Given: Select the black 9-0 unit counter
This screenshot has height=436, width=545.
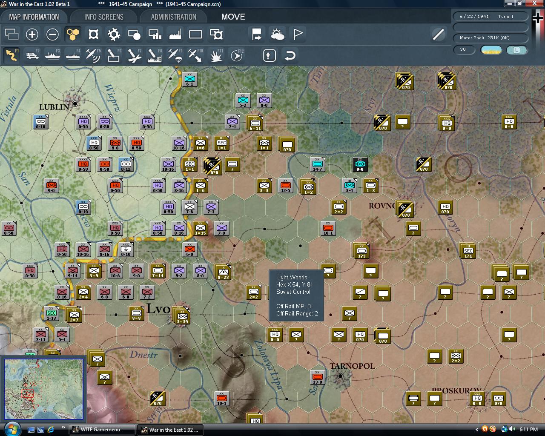Looking at the screenshot, I should click(360, 165).
